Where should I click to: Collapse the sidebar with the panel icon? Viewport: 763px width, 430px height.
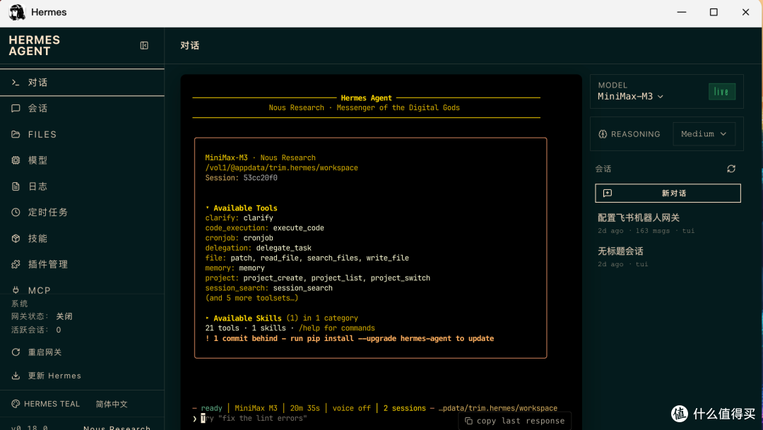point(144,45)
